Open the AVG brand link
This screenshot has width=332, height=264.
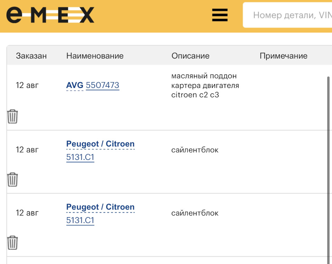(x=75, y=85)
